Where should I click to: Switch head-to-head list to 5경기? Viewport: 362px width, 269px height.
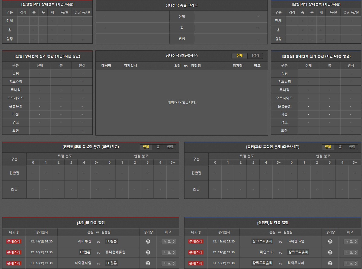255,56
